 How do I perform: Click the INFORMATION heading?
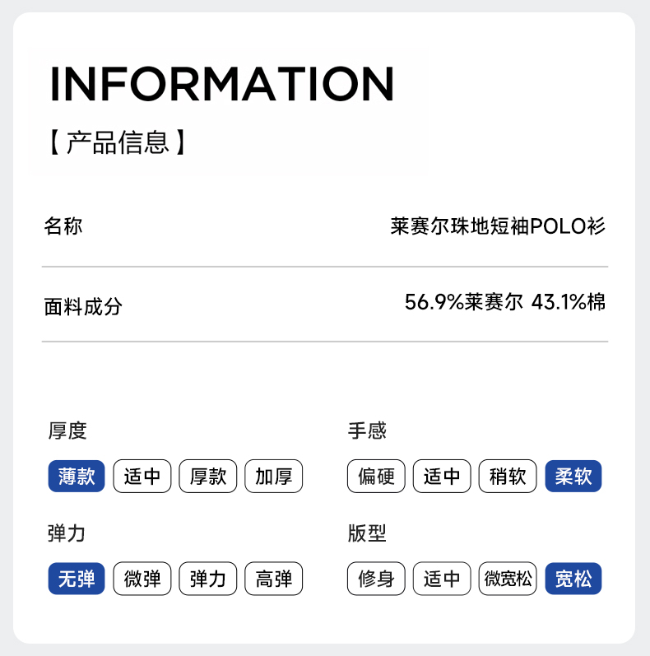222,84
